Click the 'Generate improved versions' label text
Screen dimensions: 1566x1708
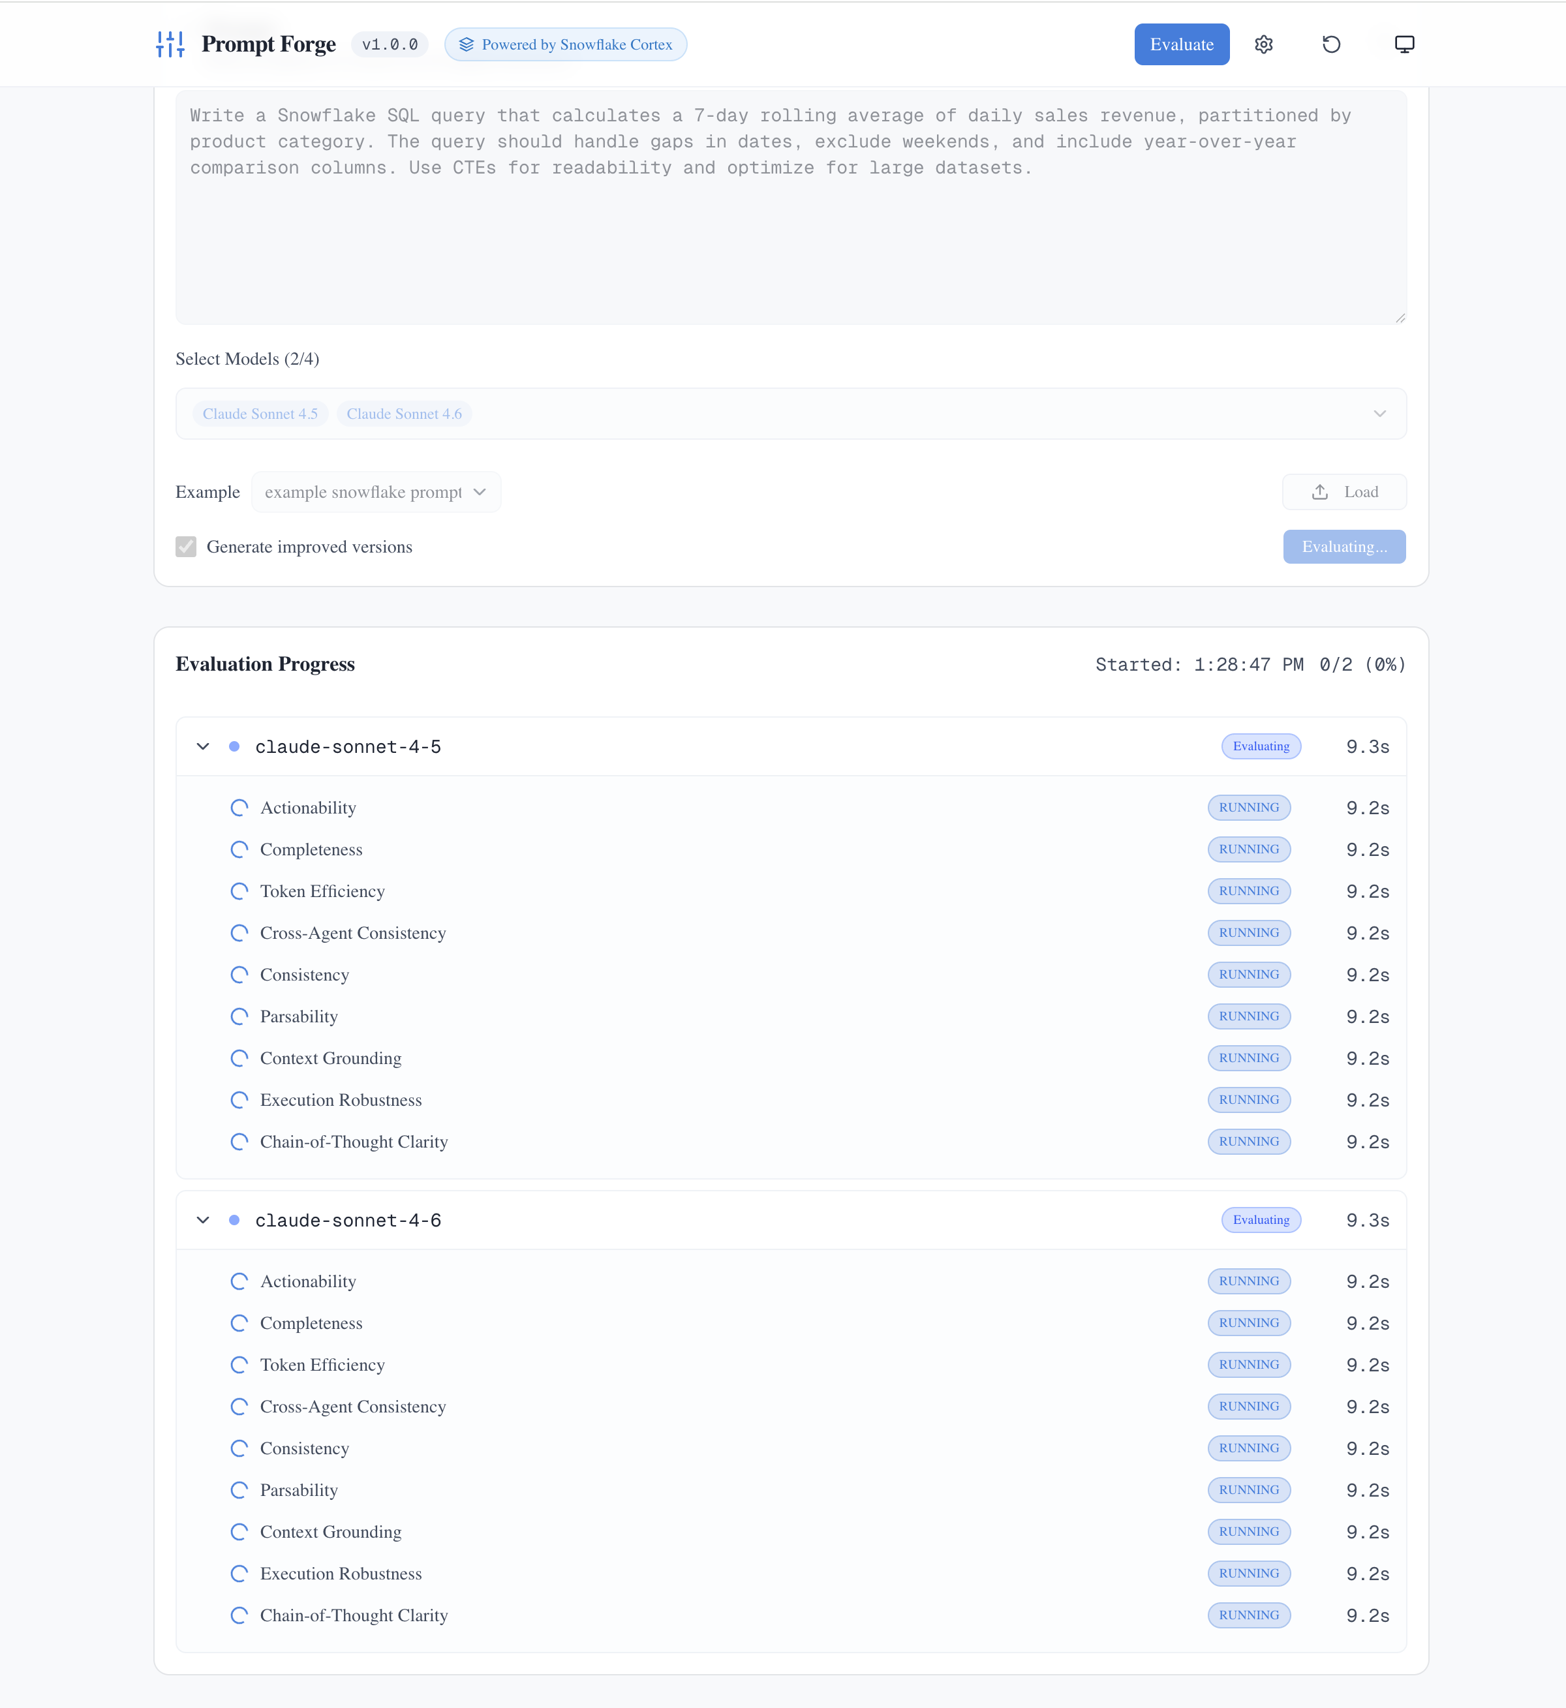pyautogui.click(x=309, y=547)
